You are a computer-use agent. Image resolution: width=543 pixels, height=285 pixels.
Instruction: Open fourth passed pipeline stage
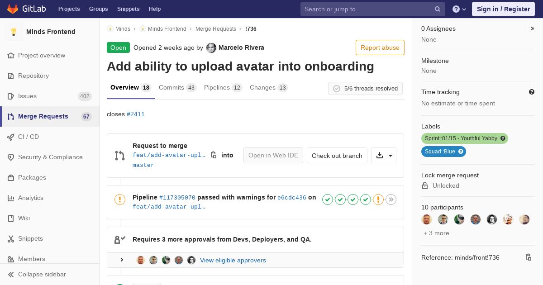coord(366,199)
